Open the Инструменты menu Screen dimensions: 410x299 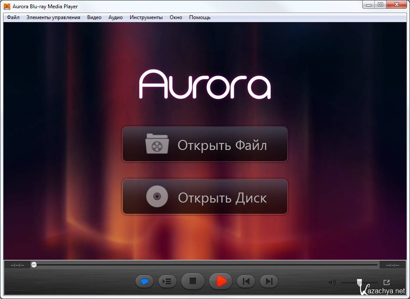click(146, 17)
